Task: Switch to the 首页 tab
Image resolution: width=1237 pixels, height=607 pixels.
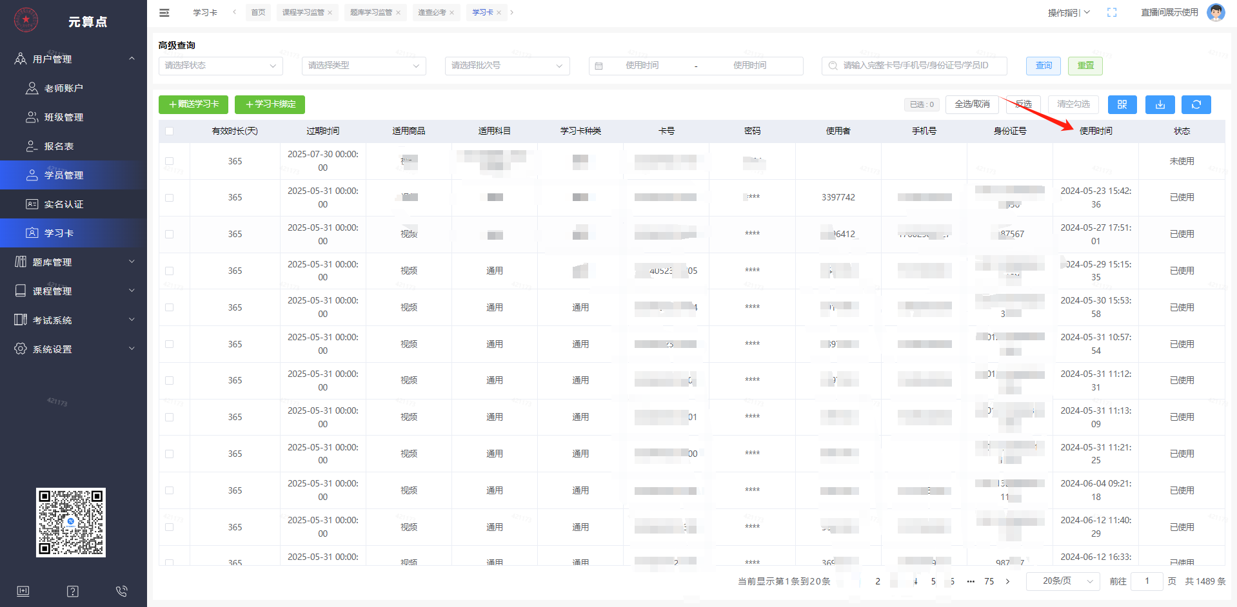Action: tap(258, 13)
